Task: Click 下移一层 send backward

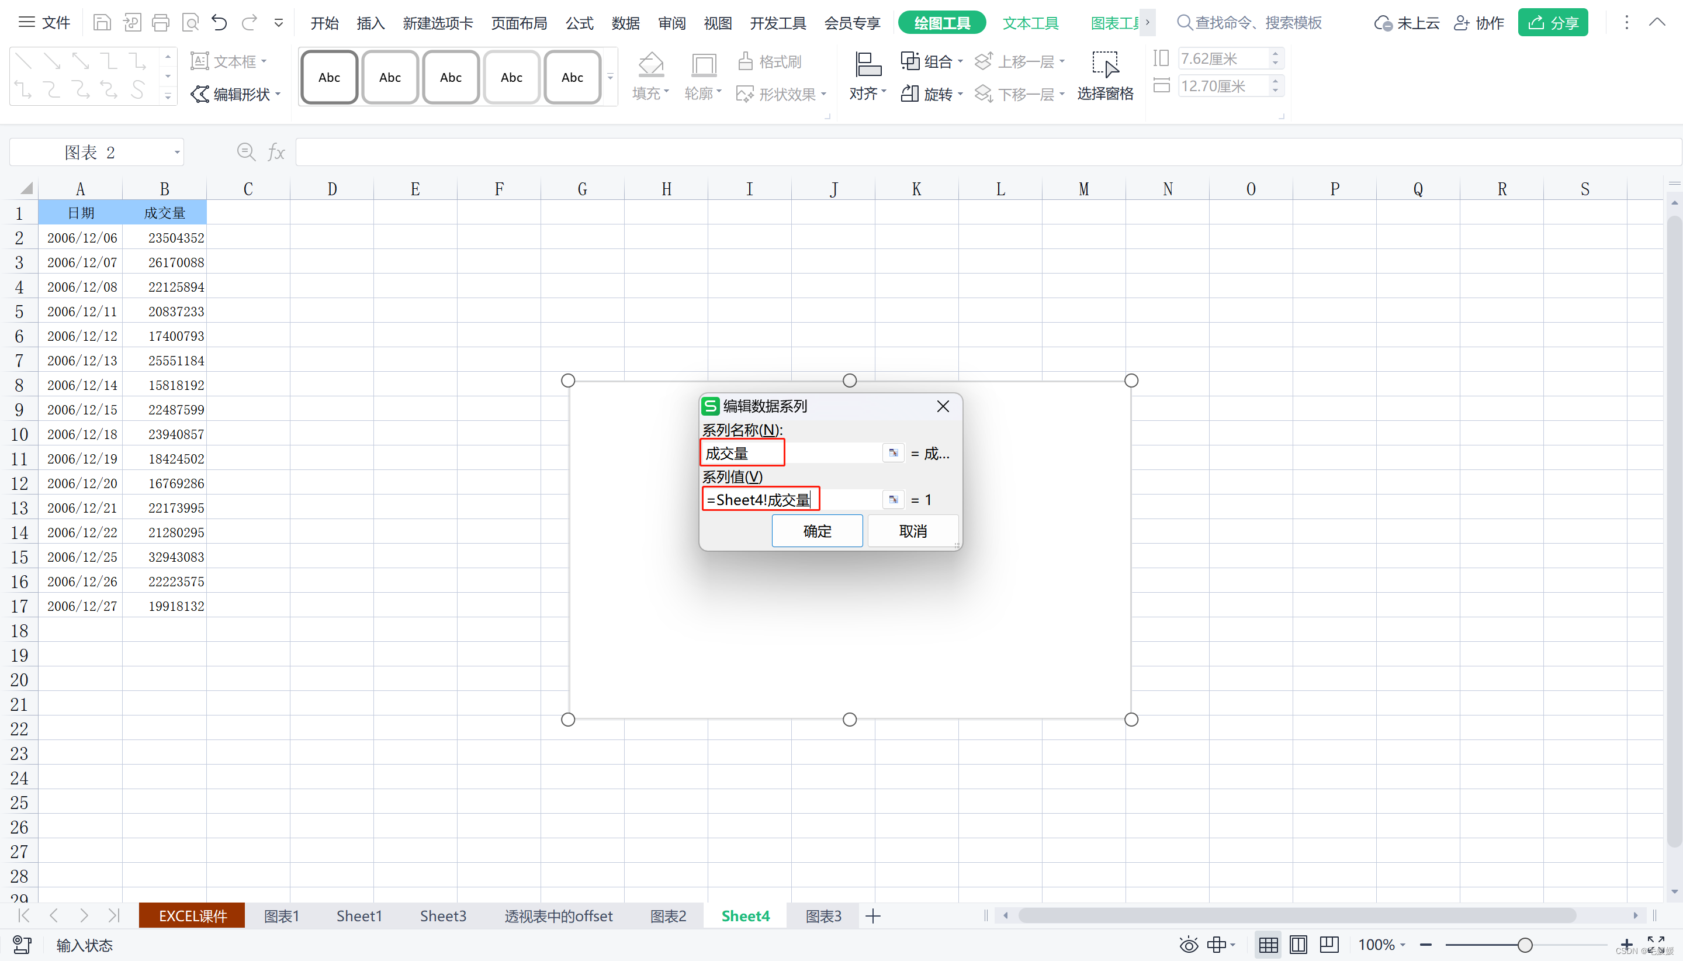Action: coord(1019,94)
